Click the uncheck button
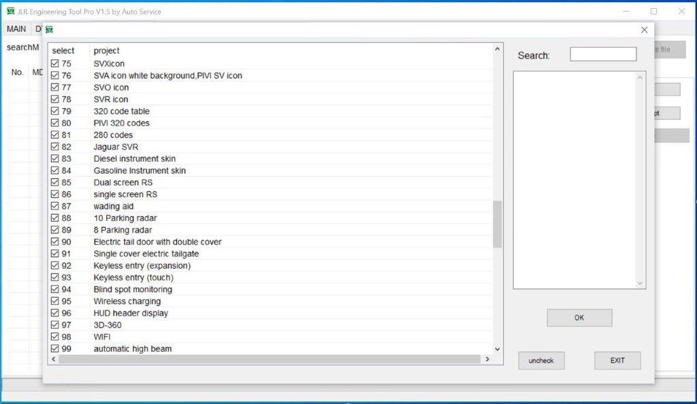The image size is (697, 404). [x=541, y=360]
